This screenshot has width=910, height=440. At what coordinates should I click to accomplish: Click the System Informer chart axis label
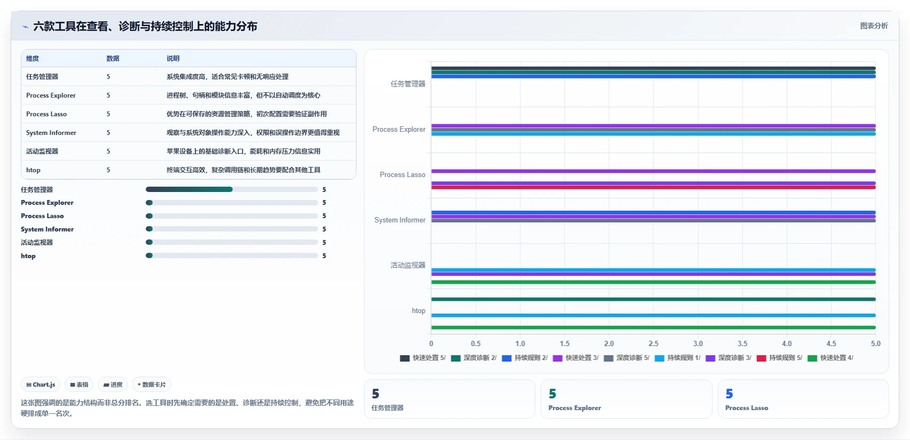click(400, 220)
